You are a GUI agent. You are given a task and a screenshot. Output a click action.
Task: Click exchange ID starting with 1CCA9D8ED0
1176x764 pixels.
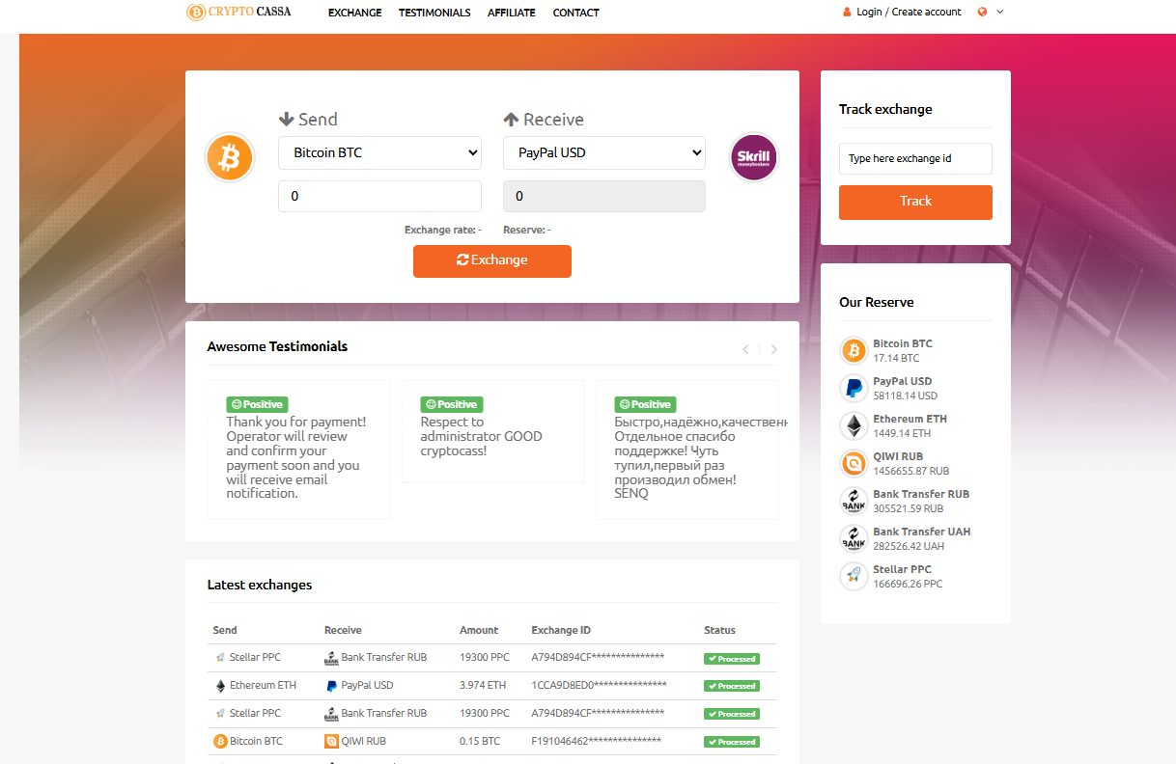pyautogui.click(x=599, y=686)
